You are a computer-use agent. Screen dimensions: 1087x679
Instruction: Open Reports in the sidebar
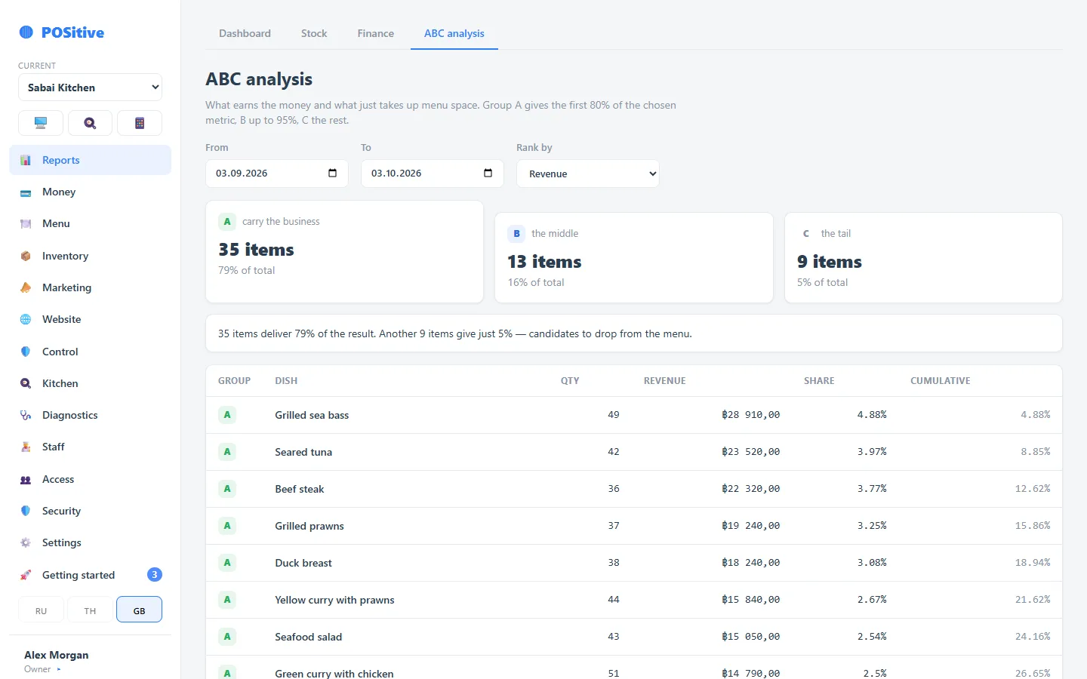[x=90, y=160]
